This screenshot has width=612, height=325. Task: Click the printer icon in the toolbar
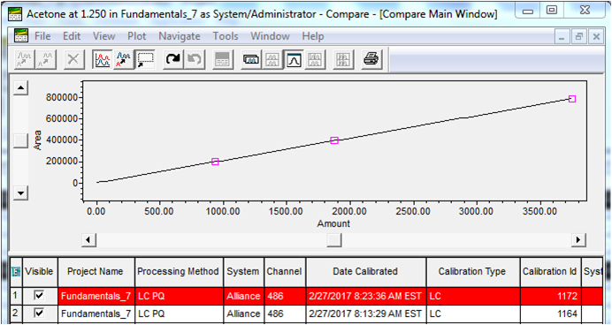[371, 60]
